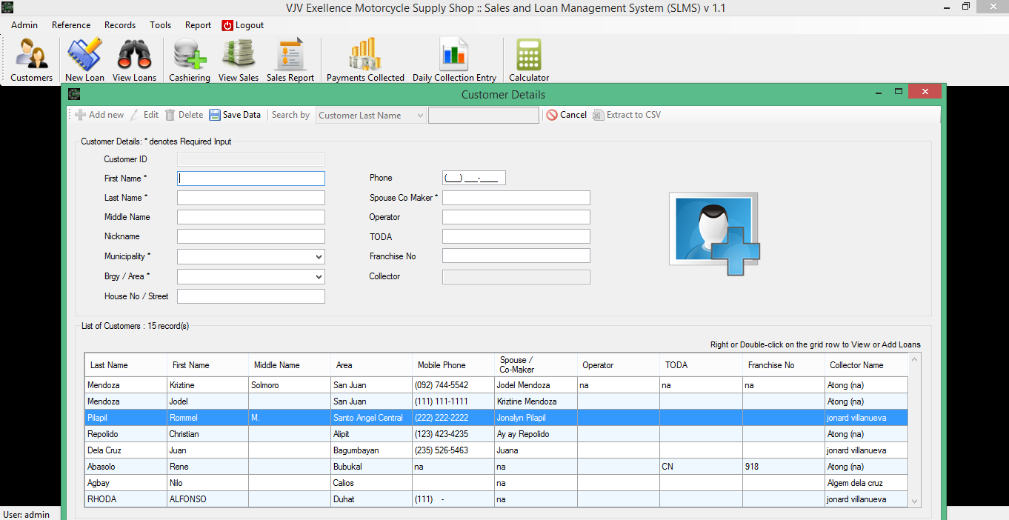
Task: Select the Pilapil customer row
Action: coord(496,418)
